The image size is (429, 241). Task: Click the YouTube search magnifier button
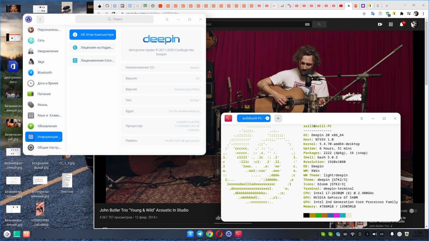click(x=319, y=24)
